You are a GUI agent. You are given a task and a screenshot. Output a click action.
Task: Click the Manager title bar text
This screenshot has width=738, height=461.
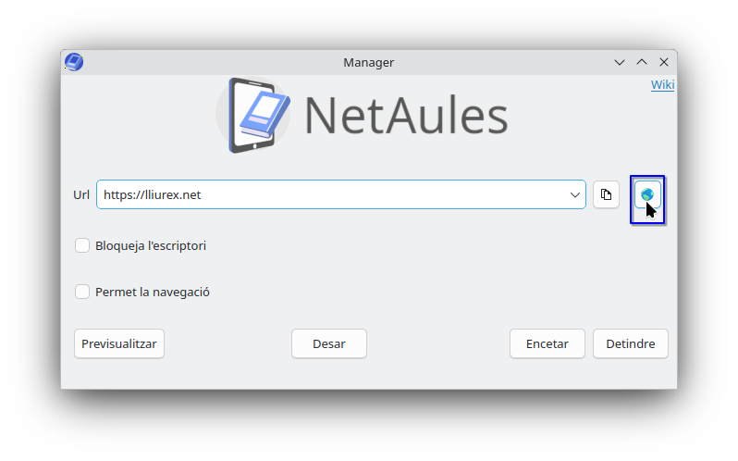click(368, 62)
